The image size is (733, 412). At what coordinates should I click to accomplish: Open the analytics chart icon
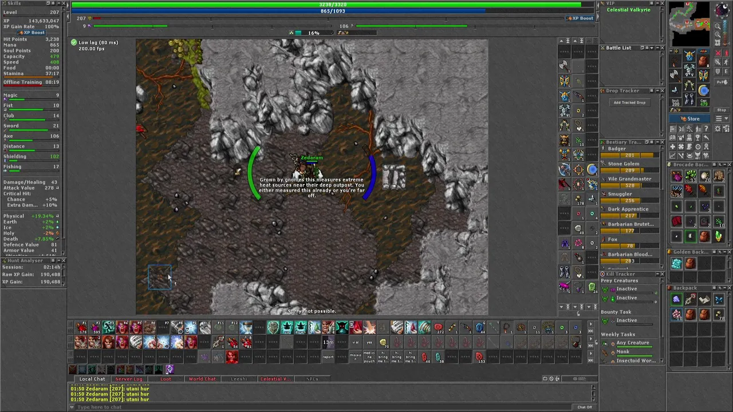tap(673, 155)
